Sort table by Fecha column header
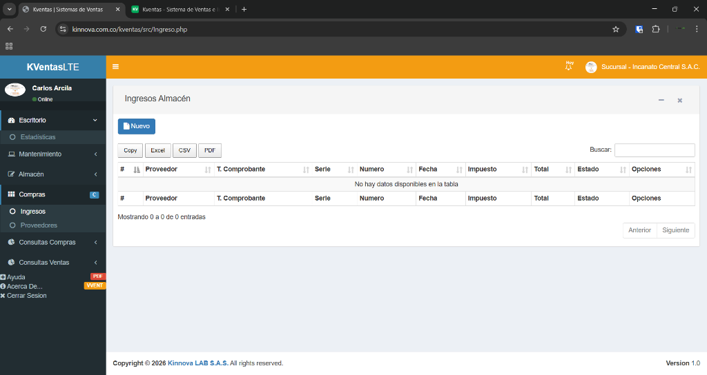 440,170
